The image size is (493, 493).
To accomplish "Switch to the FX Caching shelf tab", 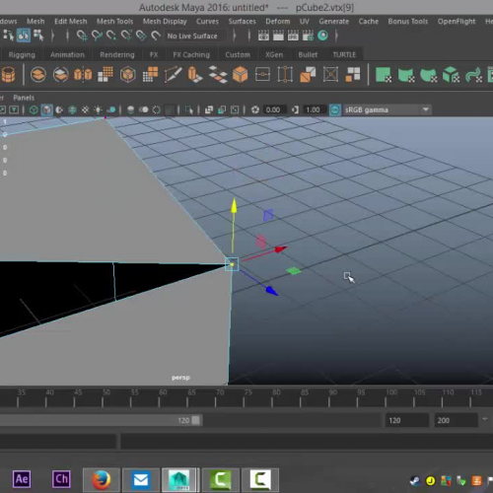I will (191, 55).
